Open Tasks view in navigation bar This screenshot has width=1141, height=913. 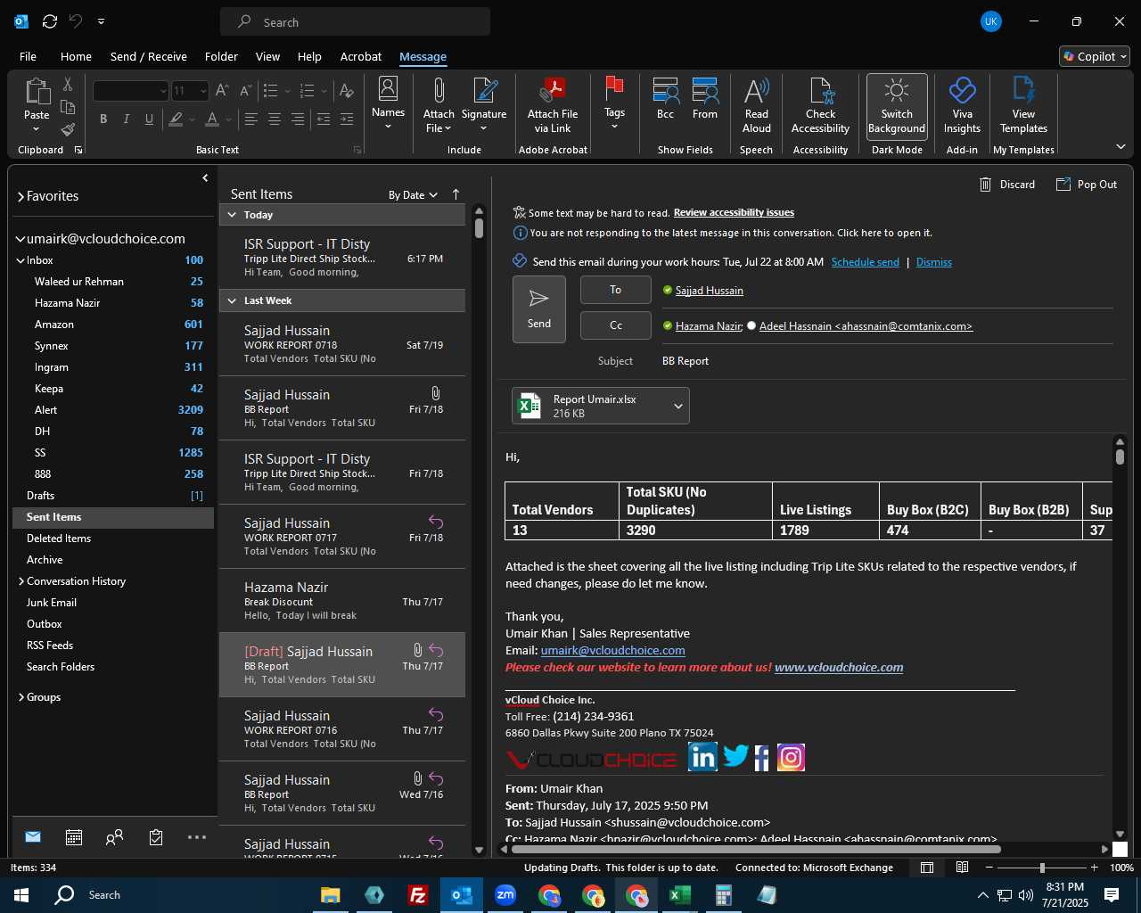[x=156, y=837]
